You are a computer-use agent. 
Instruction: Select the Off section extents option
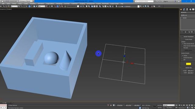pyautogui.click(x=183, y=60)
